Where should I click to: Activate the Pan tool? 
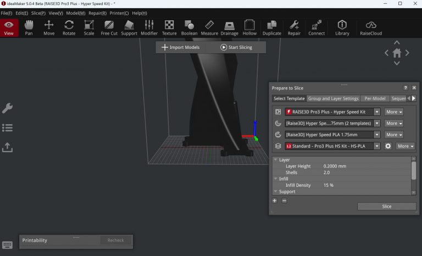[x=29, y=27]
